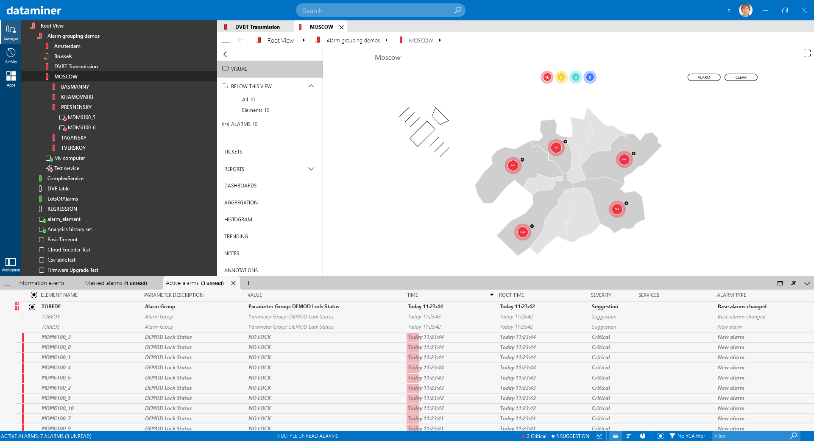The width and height of the screenshot is (814, 441).
Task: Click the ALARM button on the Moscow view
Action: coord(703,77)
